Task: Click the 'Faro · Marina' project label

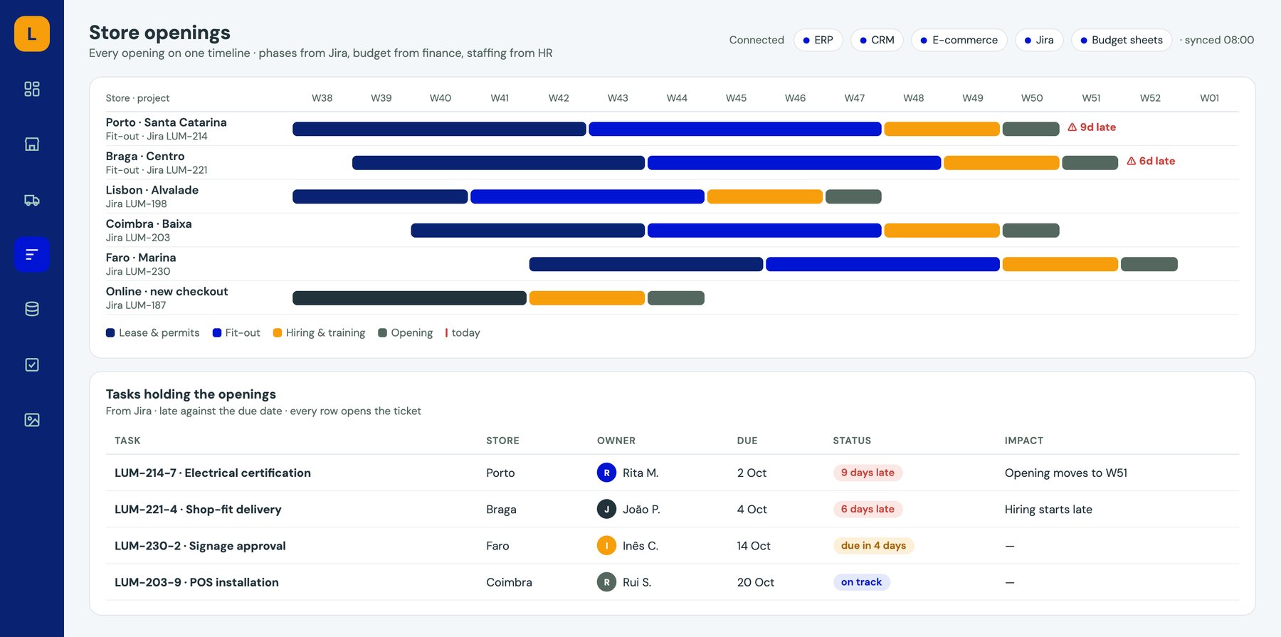Action: click(141, 258)
